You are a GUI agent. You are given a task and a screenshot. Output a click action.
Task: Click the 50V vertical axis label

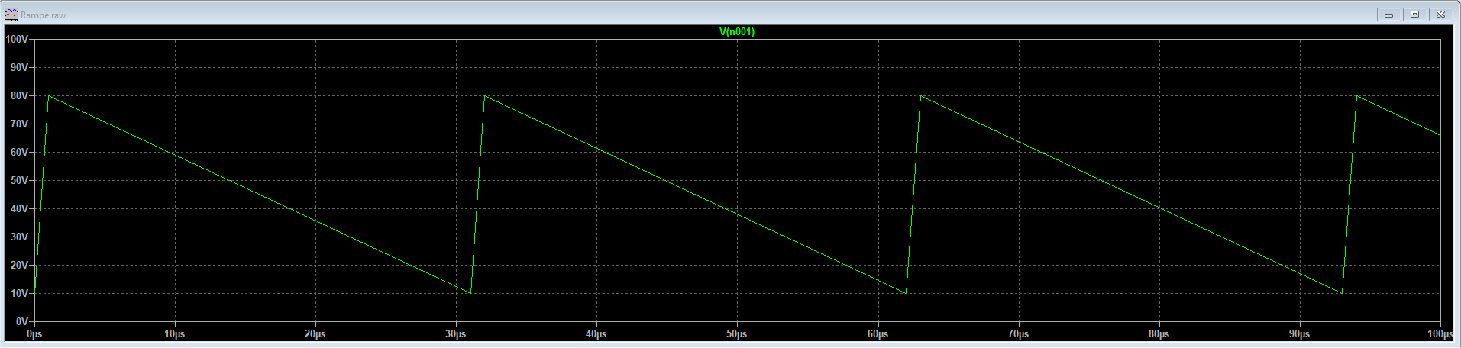20,181
